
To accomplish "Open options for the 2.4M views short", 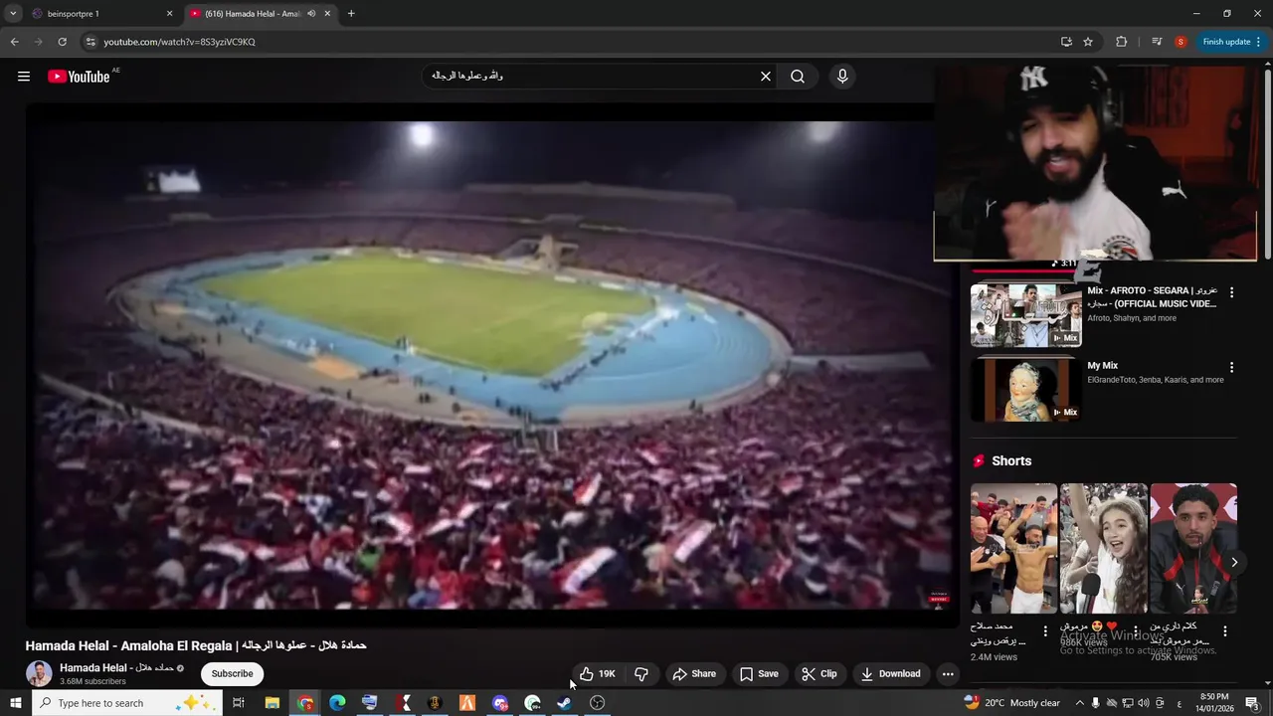I will [x=1045, y=631].
